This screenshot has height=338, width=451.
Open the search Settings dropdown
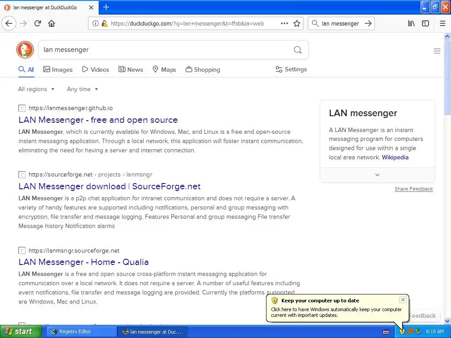tap(291, 69)
